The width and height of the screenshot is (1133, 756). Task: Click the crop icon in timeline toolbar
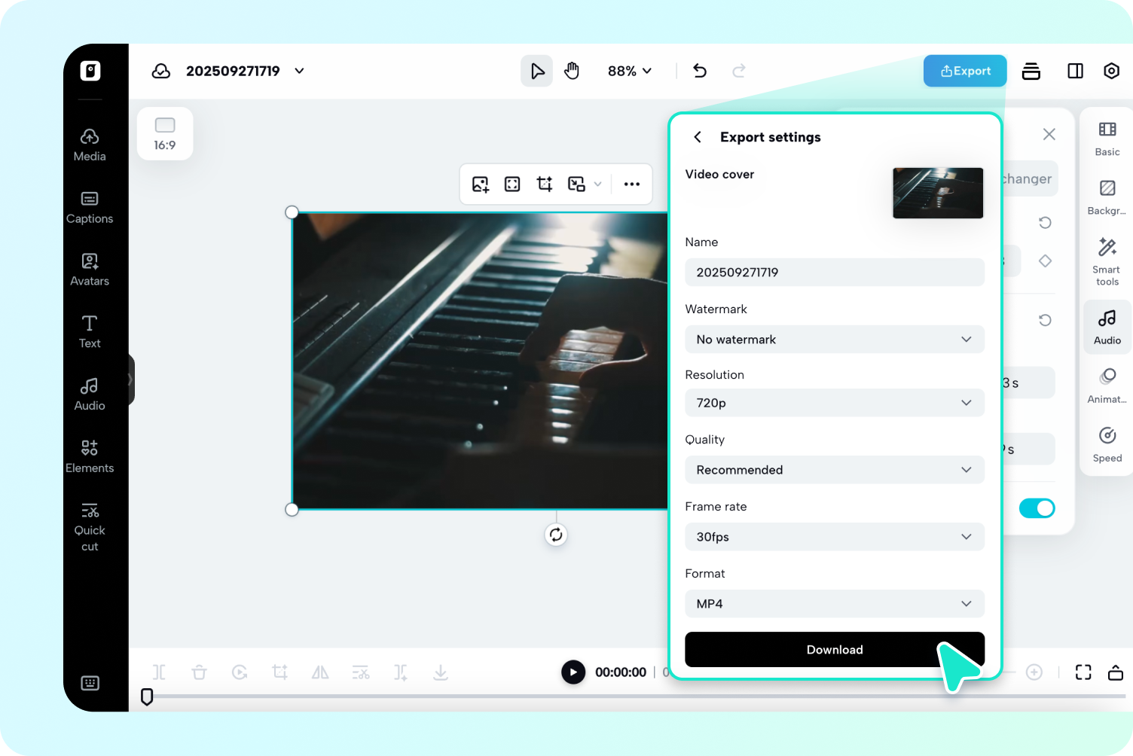coord(279,672)
